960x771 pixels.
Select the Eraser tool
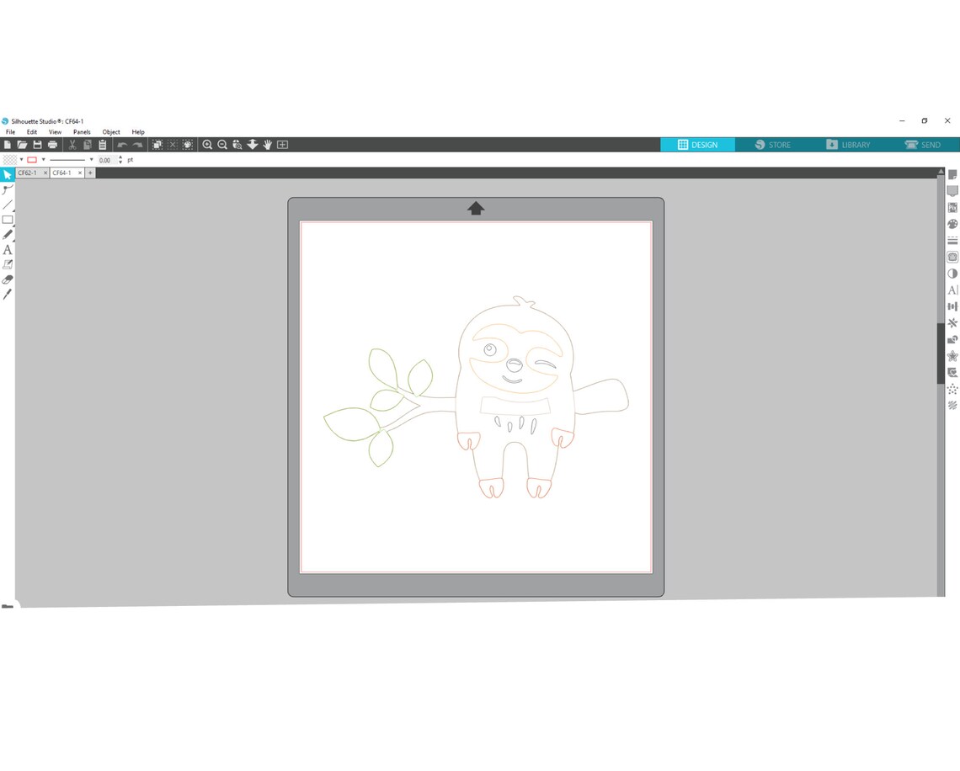[8, 279]
